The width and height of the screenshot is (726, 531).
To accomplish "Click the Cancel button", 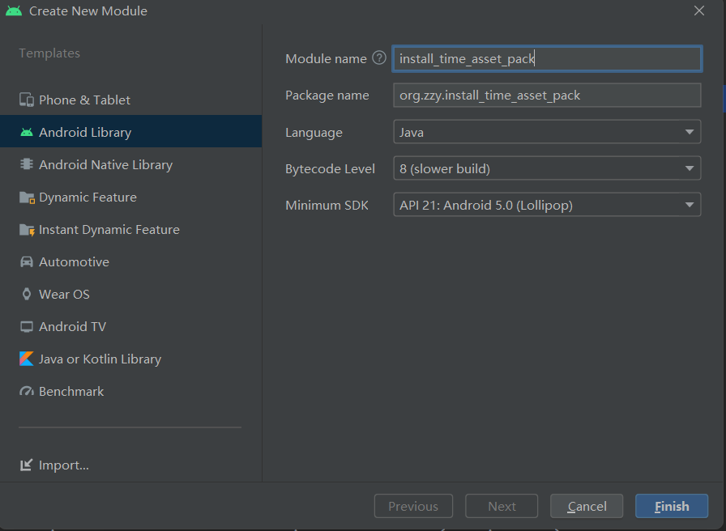I will click(587, 506).
